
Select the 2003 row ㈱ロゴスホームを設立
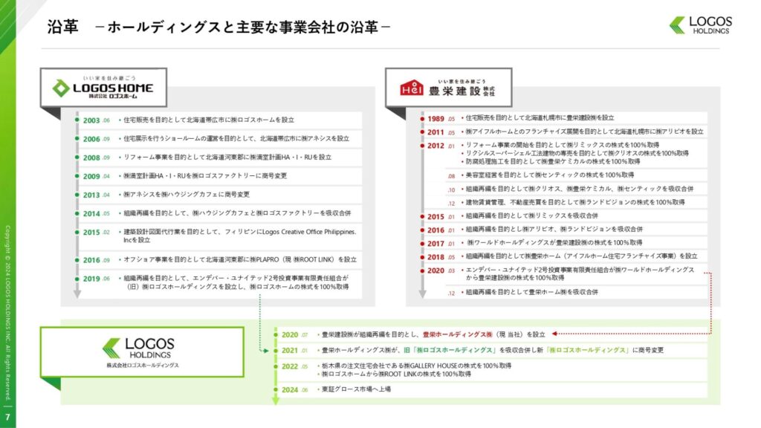(209, 120)
